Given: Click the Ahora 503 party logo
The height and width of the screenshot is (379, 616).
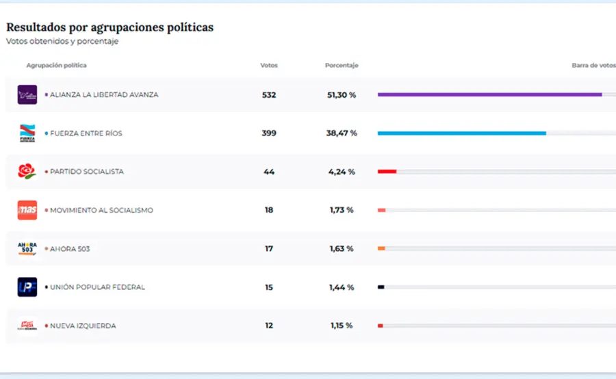Looking at the screenshot, I should [x=27, y=248].
